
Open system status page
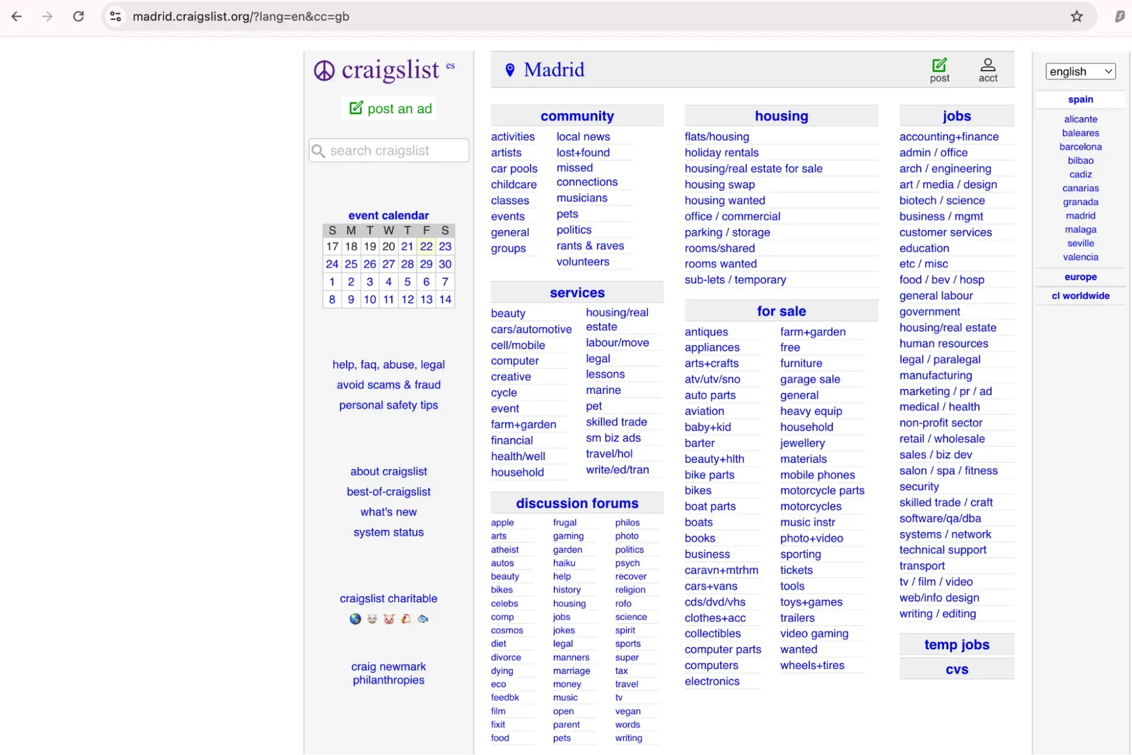point(388,533)
